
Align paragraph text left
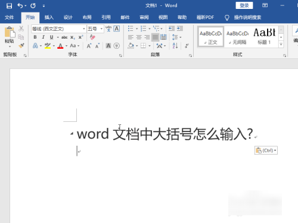coord(131,37)
